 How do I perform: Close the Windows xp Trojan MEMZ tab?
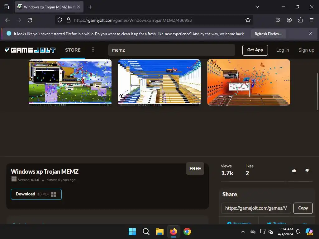79,7
